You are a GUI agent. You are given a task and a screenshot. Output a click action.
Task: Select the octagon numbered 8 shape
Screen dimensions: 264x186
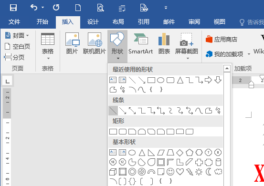[218, 153]
